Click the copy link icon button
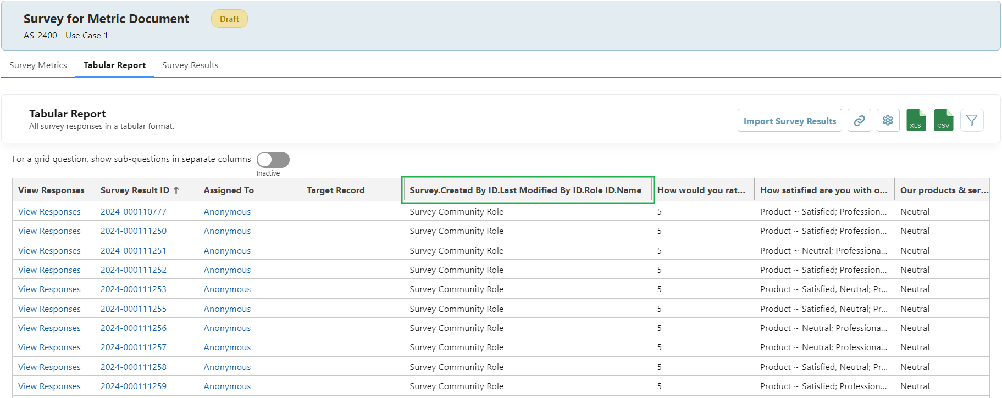Viewport: 1002px width, 398px height. [x=859, y=120]
